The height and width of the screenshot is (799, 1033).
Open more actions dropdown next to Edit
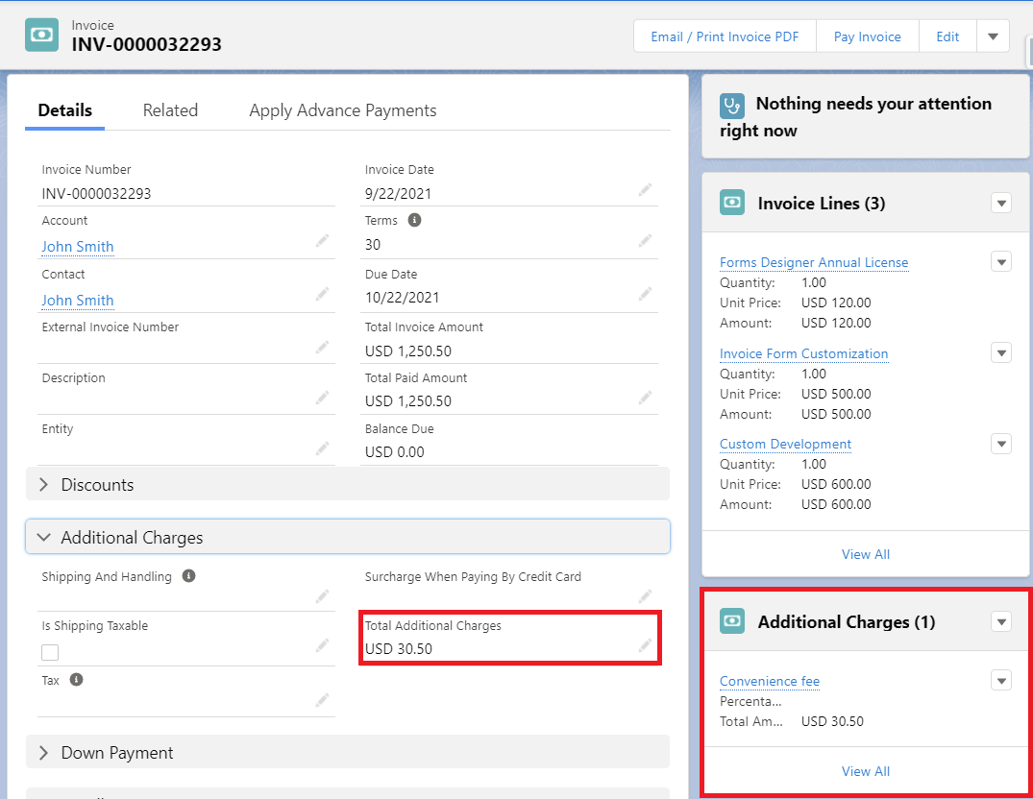pyautogui.click(x=994, y=36)
